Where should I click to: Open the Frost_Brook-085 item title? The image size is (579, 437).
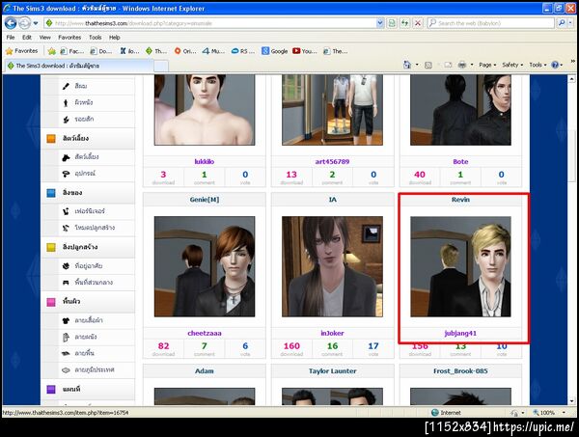(460, 371)
